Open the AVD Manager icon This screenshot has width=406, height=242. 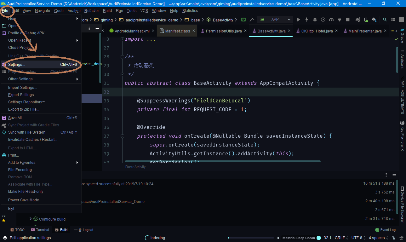[366, 19]
